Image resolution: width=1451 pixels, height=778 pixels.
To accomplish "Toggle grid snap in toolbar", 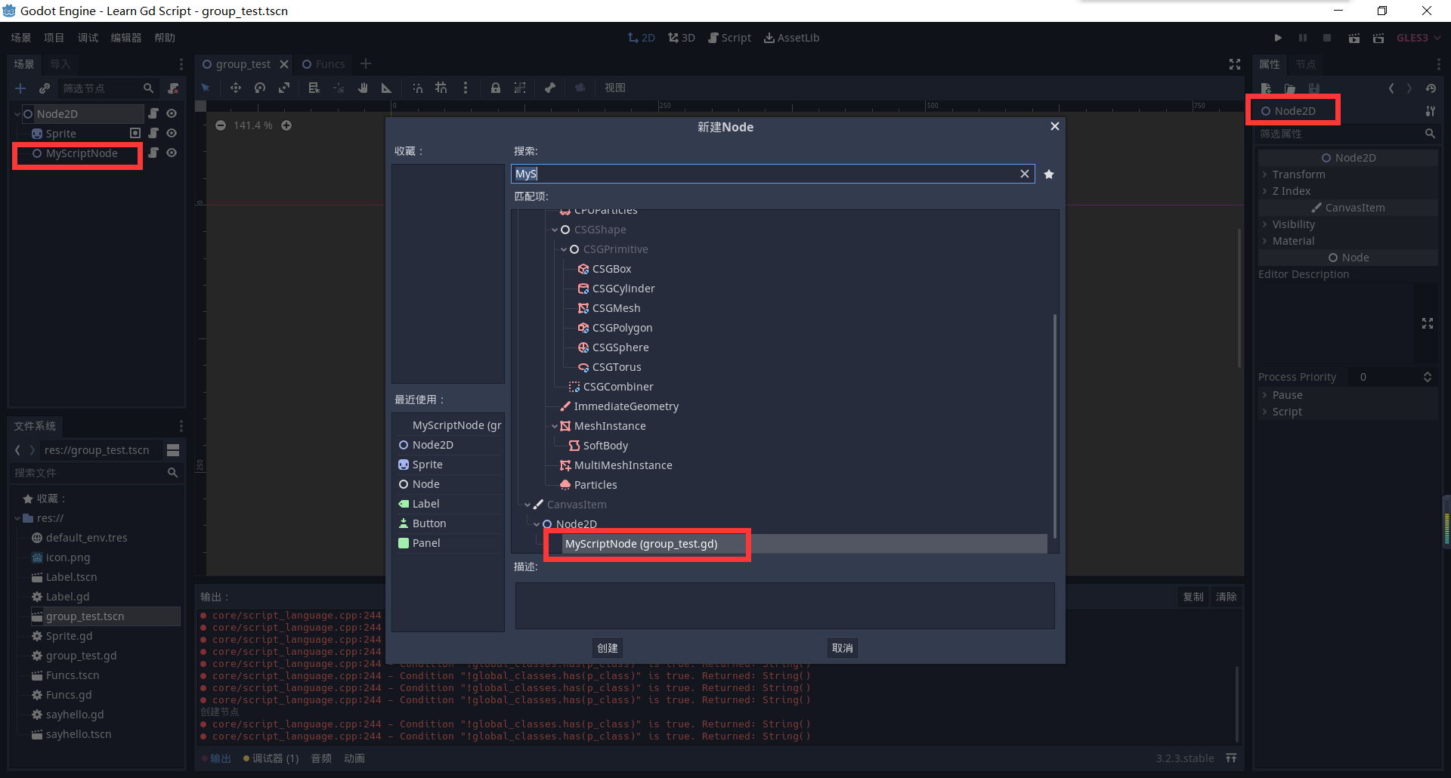I will [x=441, y=88].
